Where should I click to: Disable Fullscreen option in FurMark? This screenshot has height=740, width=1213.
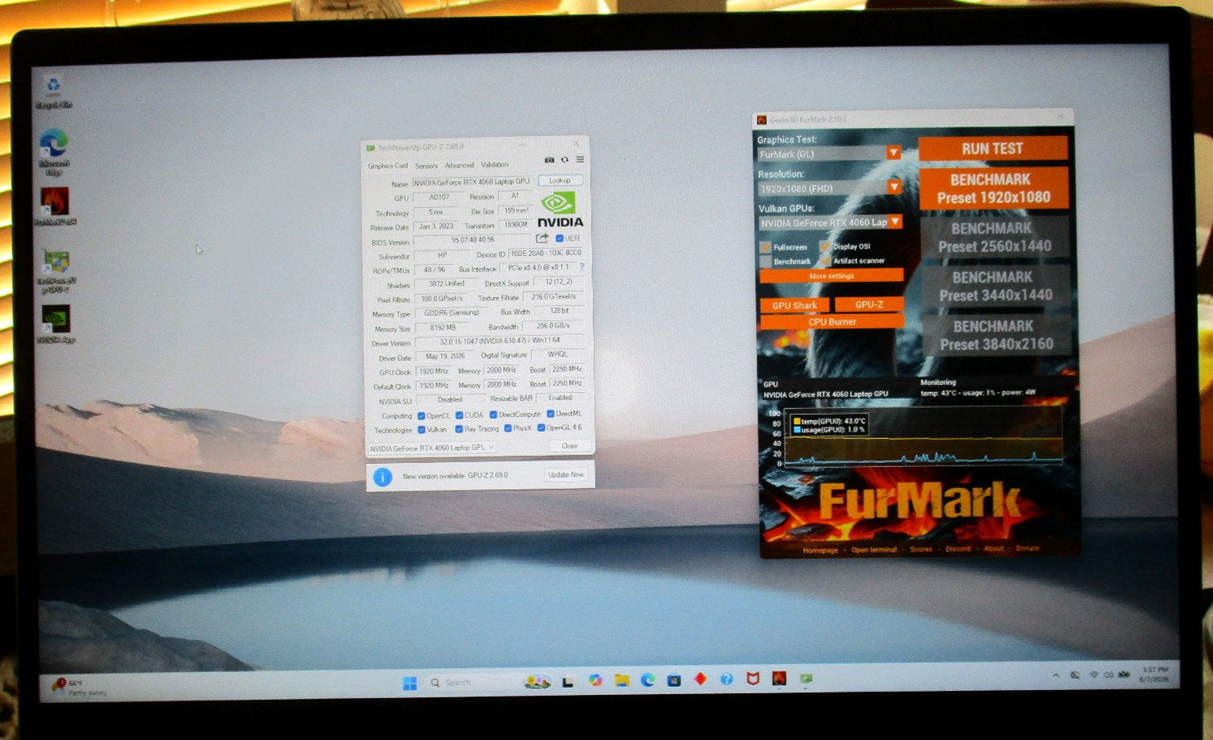click(x=765, y=247)
